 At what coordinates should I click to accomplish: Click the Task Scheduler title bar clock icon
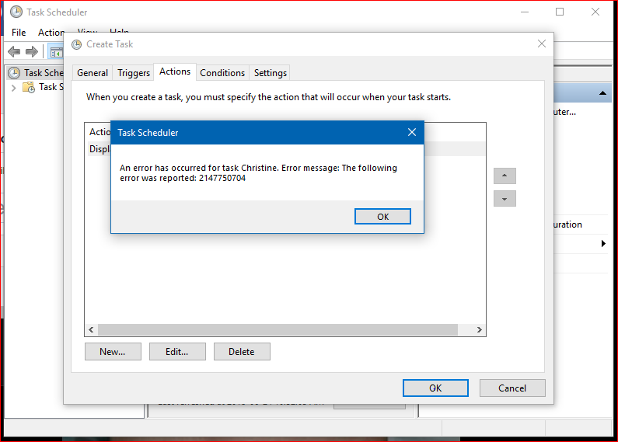pyautogui.click(x=16, y=12)
